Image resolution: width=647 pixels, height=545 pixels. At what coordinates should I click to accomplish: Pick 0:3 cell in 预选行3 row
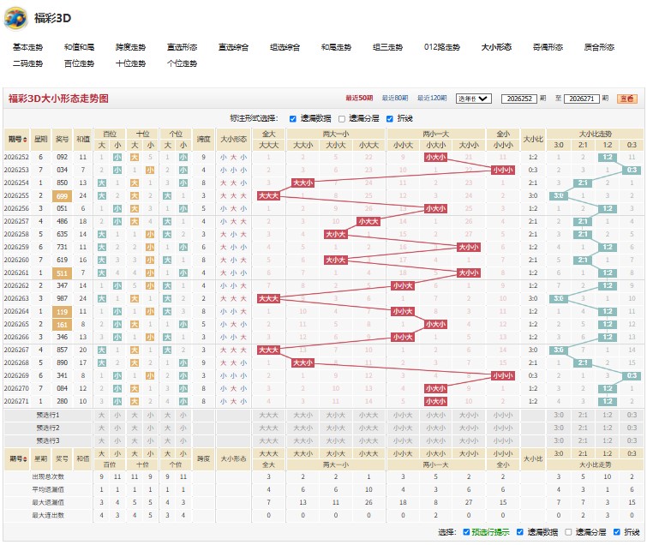click(632, 440)
